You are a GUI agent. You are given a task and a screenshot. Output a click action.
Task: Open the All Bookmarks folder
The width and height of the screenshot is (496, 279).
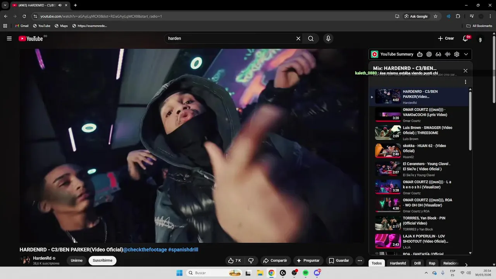coord(479,26)
